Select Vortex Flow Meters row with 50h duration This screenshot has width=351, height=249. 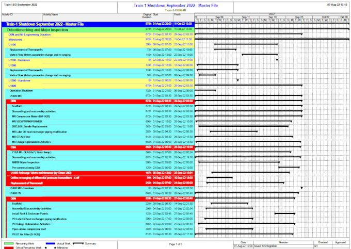100,75
